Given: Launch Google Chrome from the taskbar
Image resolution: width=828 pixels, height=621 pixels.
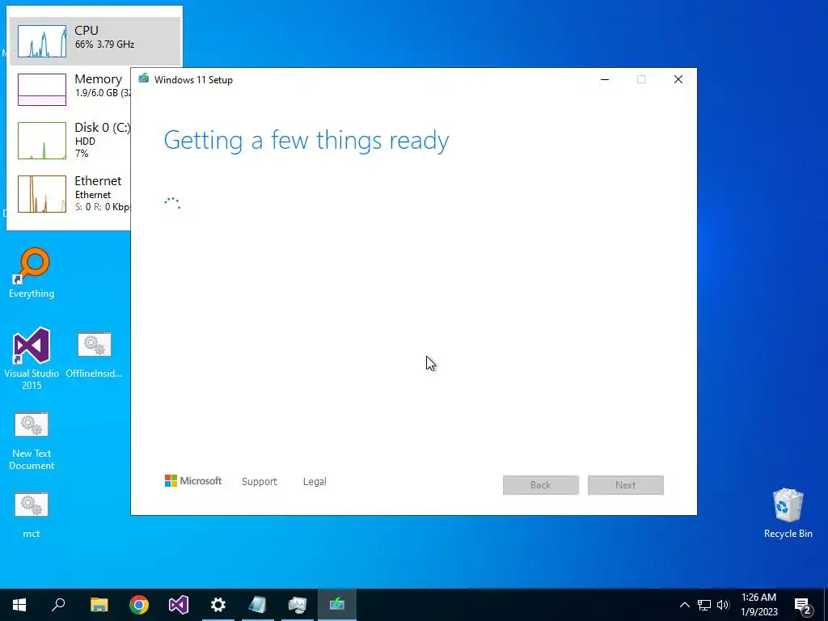Looking at the screenshot, I should (x=139, y=605).
